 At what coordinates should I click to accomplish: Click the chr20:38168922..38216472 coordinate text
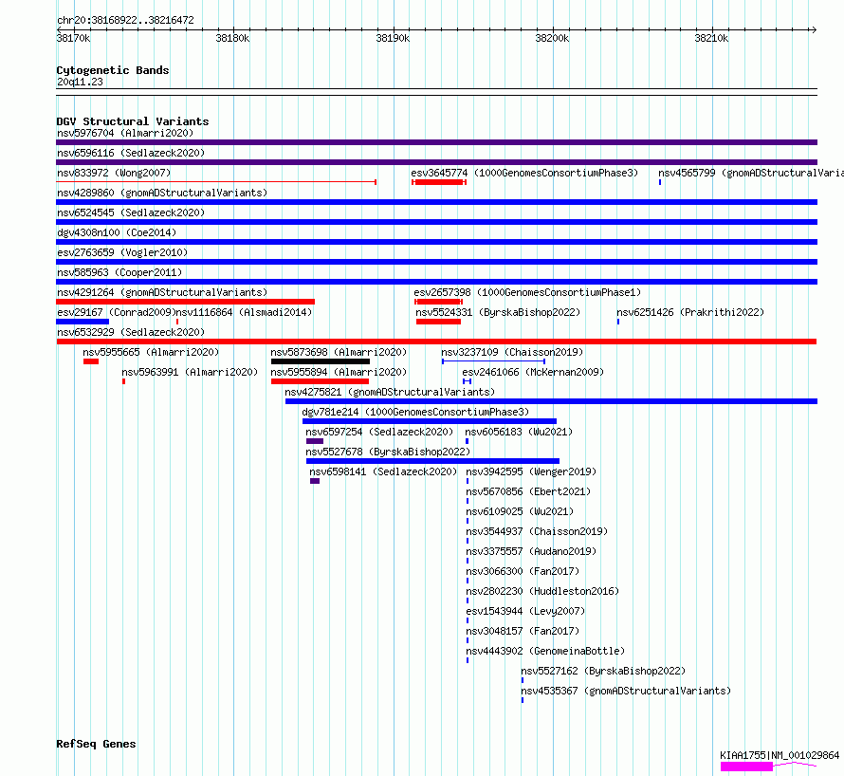pos(125,21)
